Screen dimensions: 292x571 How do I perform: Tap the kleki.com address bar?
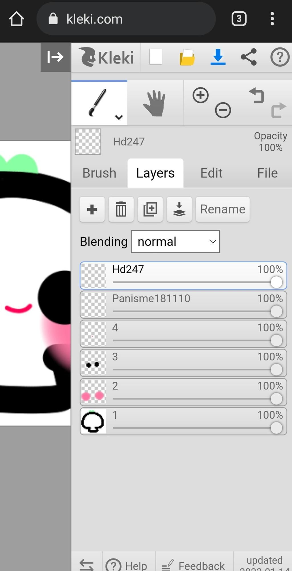point(126,19)
